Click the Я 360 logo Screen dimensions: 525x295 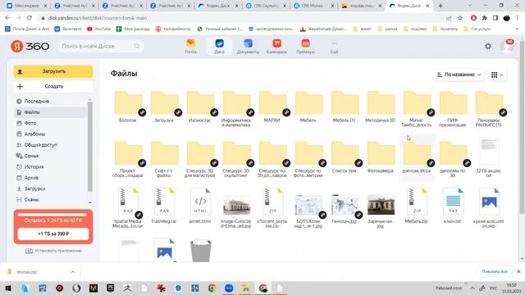click(30, 46)
